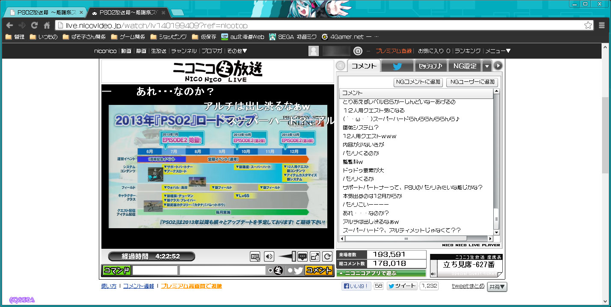Image resolution: width=611 pixels, height=307 pixels.
Task: Open the 生放送 navigation item
Action: [x=159, y=51]
